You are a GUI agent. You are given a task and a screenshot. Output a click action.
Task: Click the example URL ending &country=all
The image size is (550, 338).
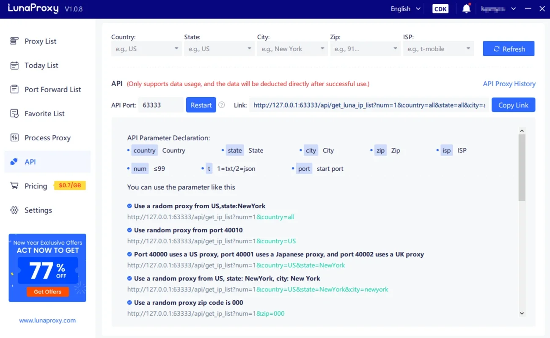[211, 217]
